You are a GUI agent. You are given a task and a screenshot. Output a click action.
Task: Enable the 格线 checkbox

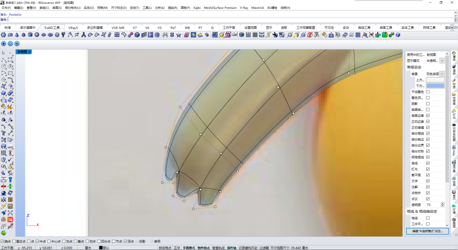coord(428,218)
